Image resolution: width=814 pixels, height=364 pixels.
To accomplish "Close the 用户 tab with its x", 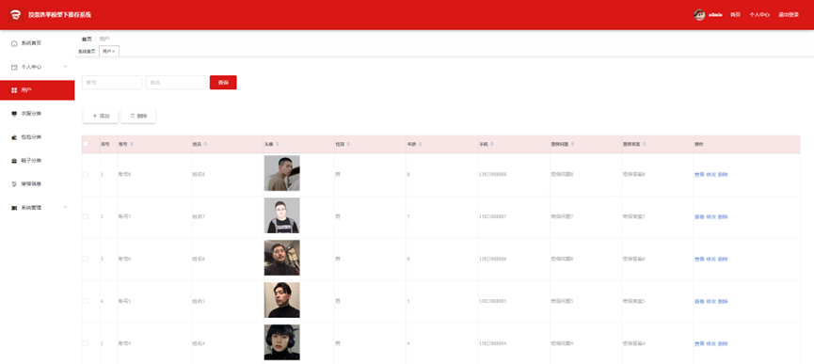I will [x=114, y=52].
